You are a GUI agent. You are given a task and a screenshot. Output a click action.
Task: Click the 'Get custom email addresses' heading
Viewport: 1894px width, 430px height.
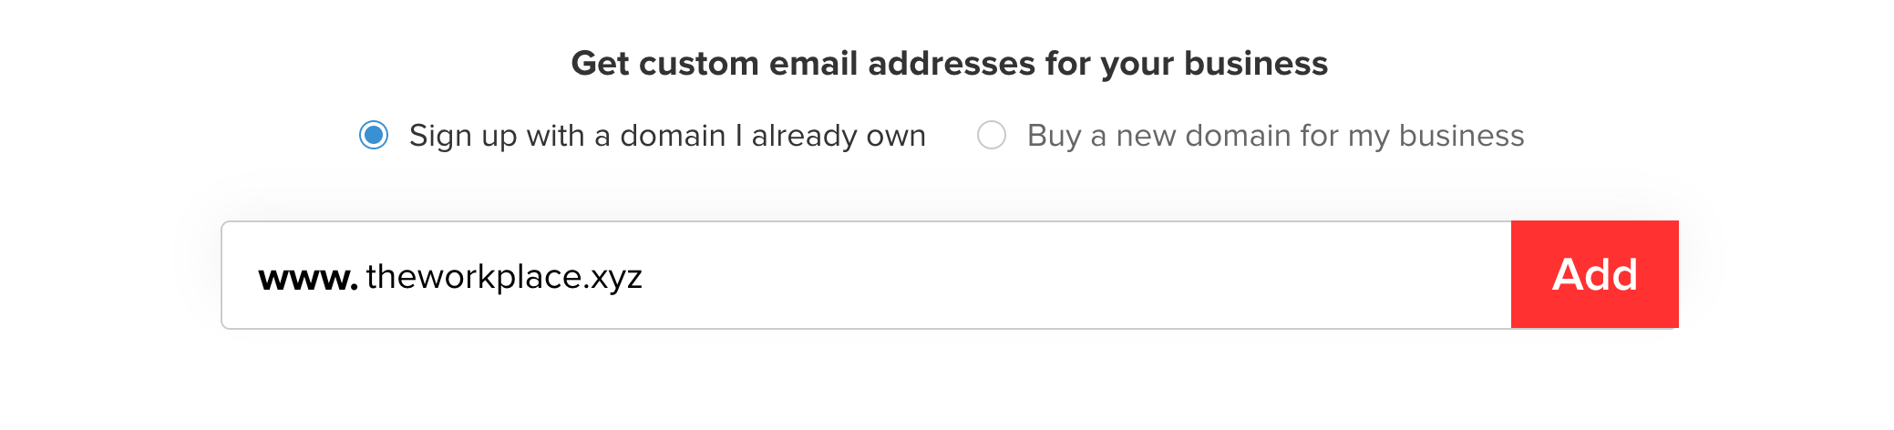949,64
